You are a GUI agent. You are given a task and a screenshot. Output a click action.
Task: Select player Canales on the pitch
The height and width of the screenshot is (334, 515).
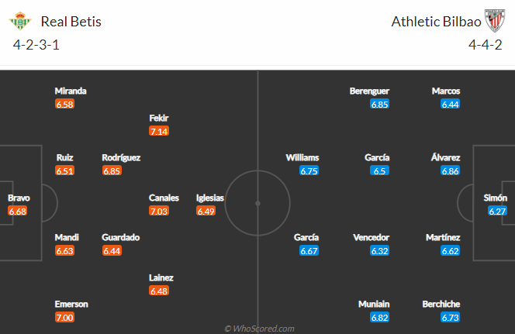click(x=164, y=198)
